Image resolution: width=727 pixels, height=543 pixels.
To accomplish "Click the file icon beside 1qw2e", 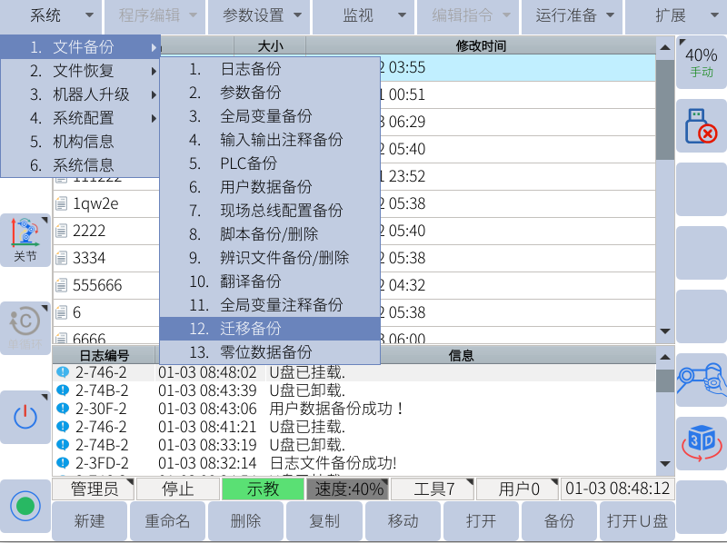I will tap(62, 203).
